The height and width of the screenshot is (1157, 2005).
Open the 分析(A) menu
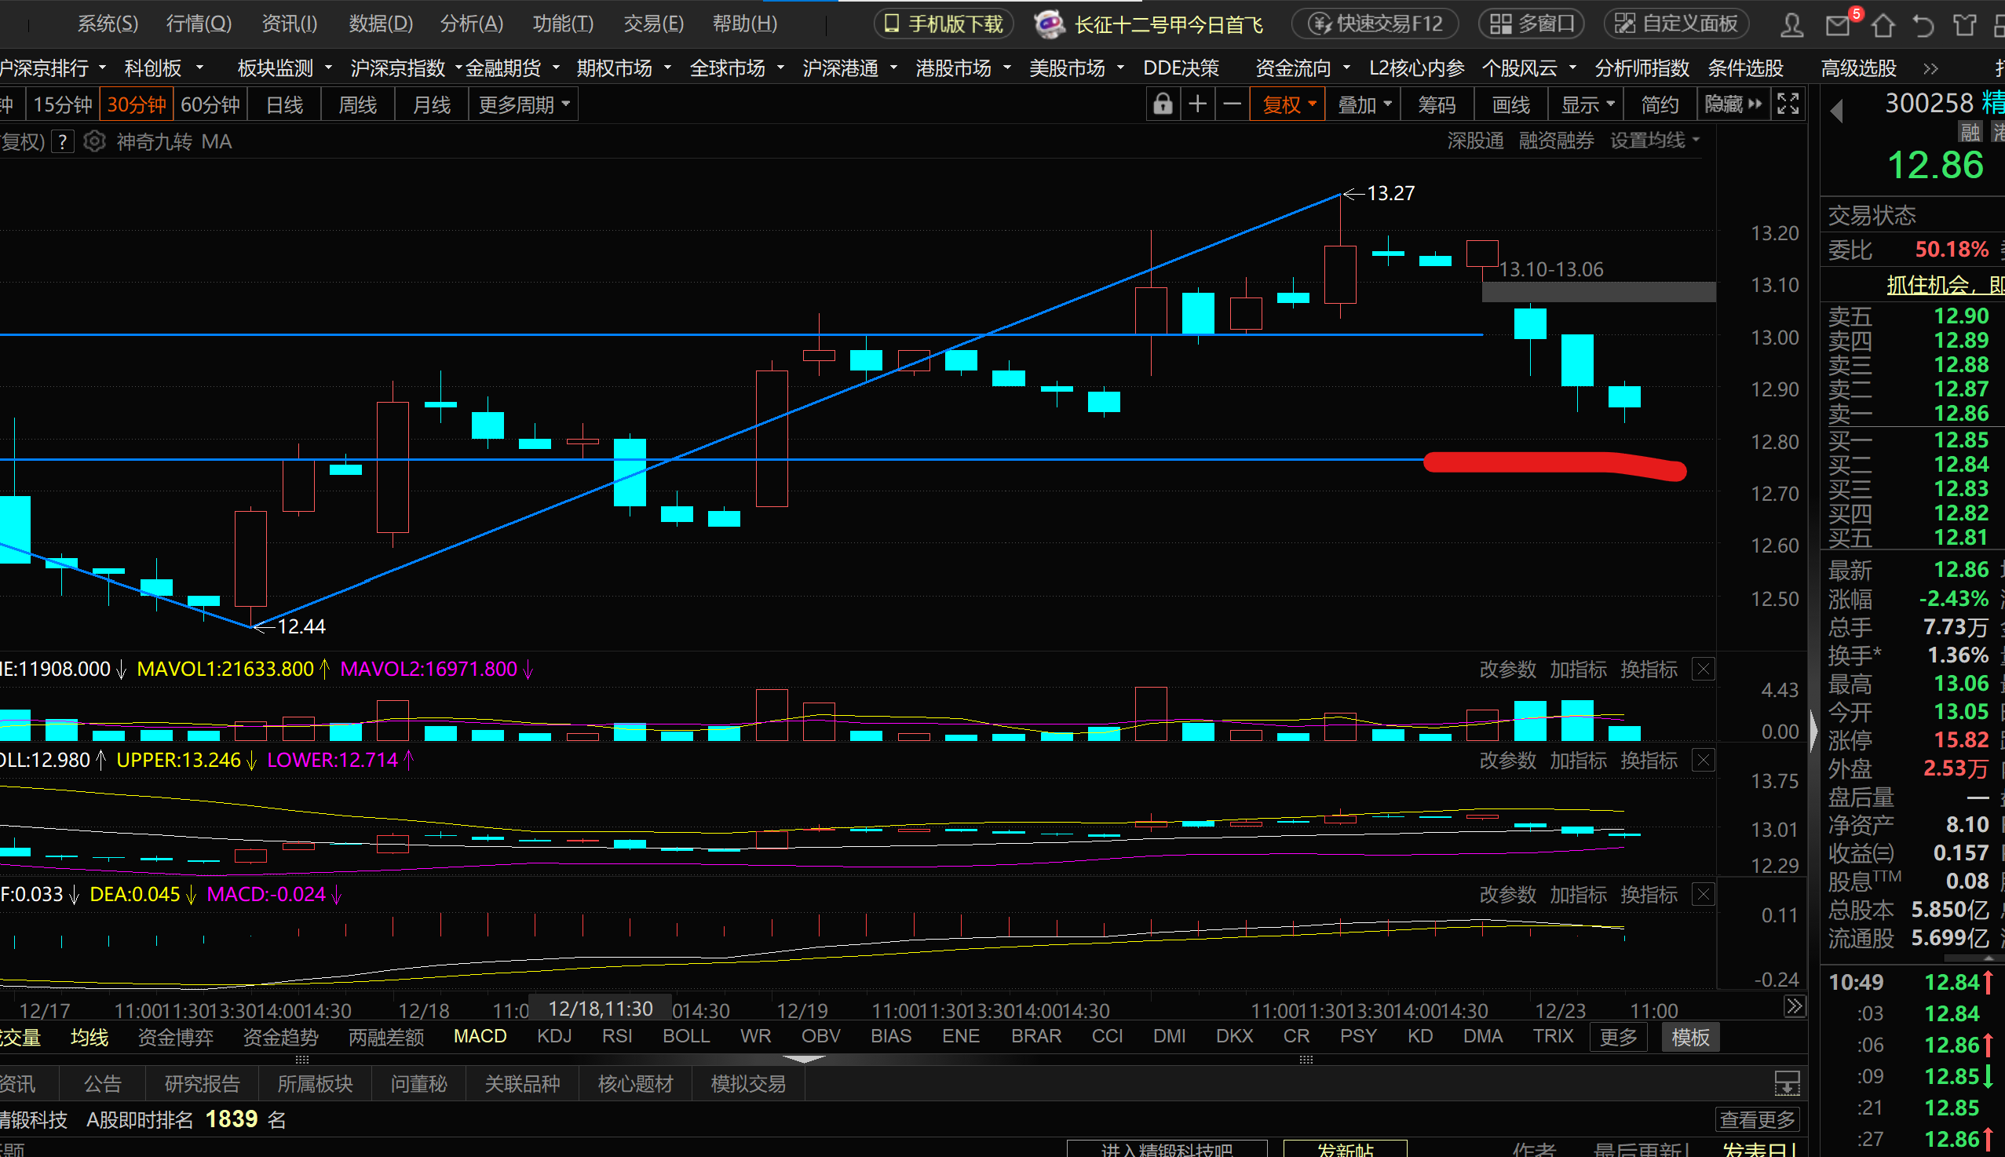tap(471, 24)
